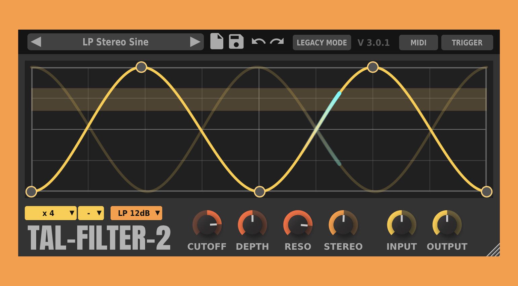The image size is (518, 286).
Task: Open the dash modifier dropdown
Action: coord(91,213)
